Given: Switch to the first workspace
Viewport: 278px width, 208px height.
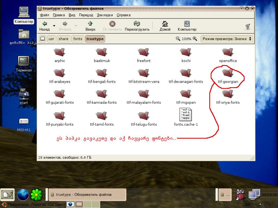Looking at the screenshot, I should 70,204.
